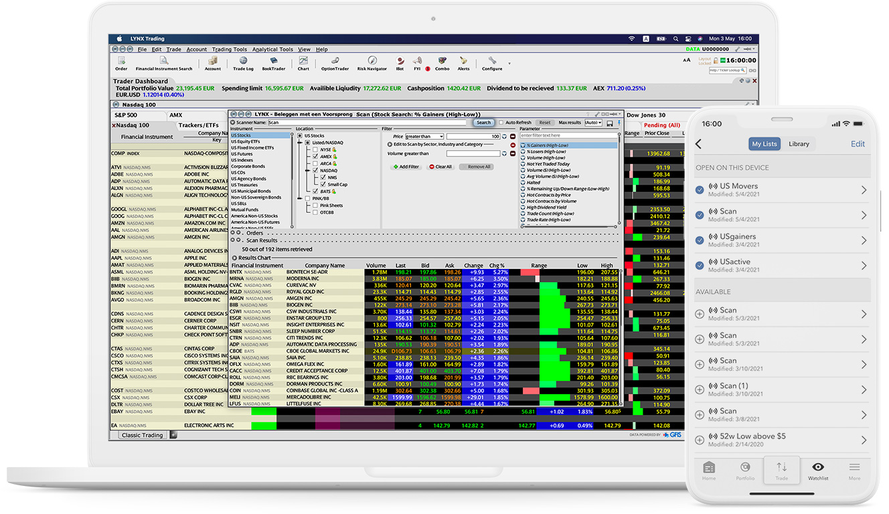This screenshot has height=514, width=889.
Task: Collapse the Scanner Name section arrow
Action: tap(233, 122)
